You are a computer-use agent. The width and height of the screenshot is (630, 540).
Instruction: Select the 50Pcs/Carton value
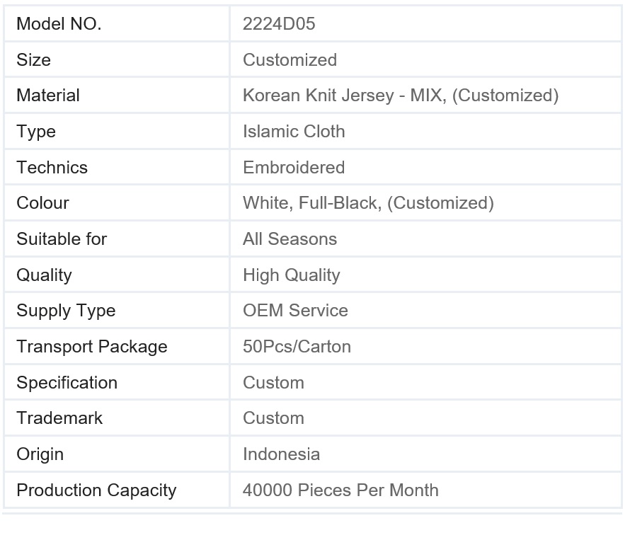click(297, 346)
